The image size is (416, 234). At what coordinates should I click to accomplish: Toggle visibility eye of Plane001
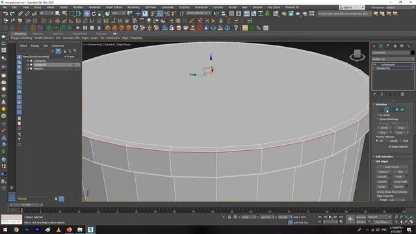27,69
